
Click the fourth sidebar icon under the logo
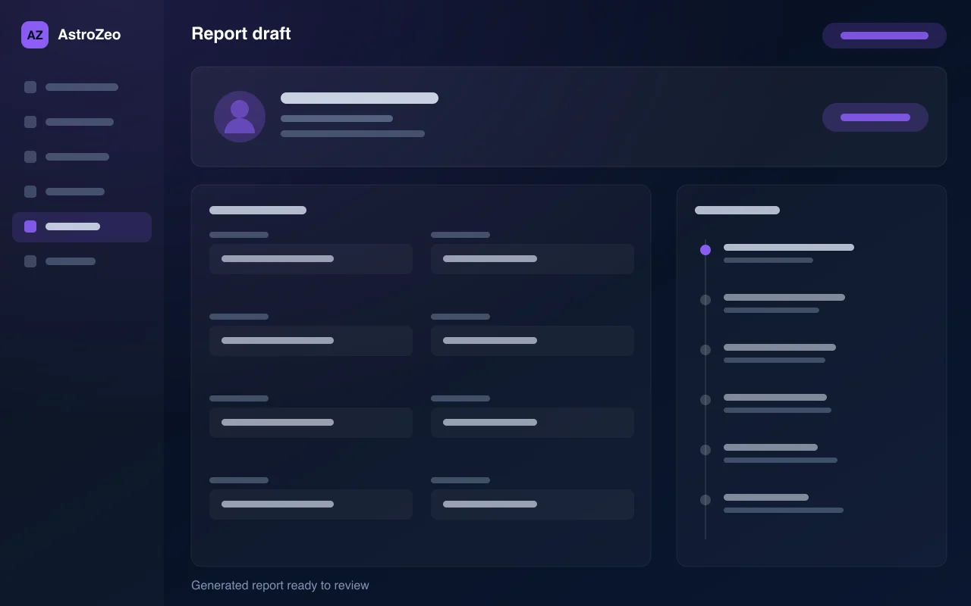(30, 192)
